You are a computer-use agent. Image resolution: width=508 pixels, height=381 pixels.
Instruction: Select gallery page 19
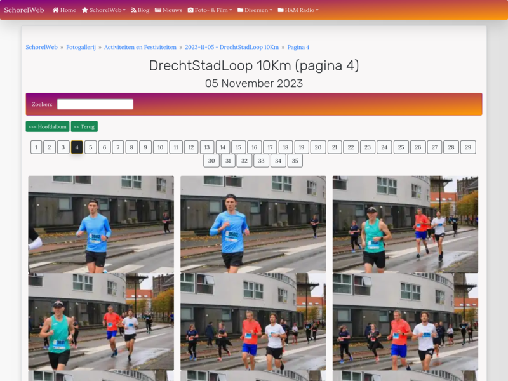point(302,147)
